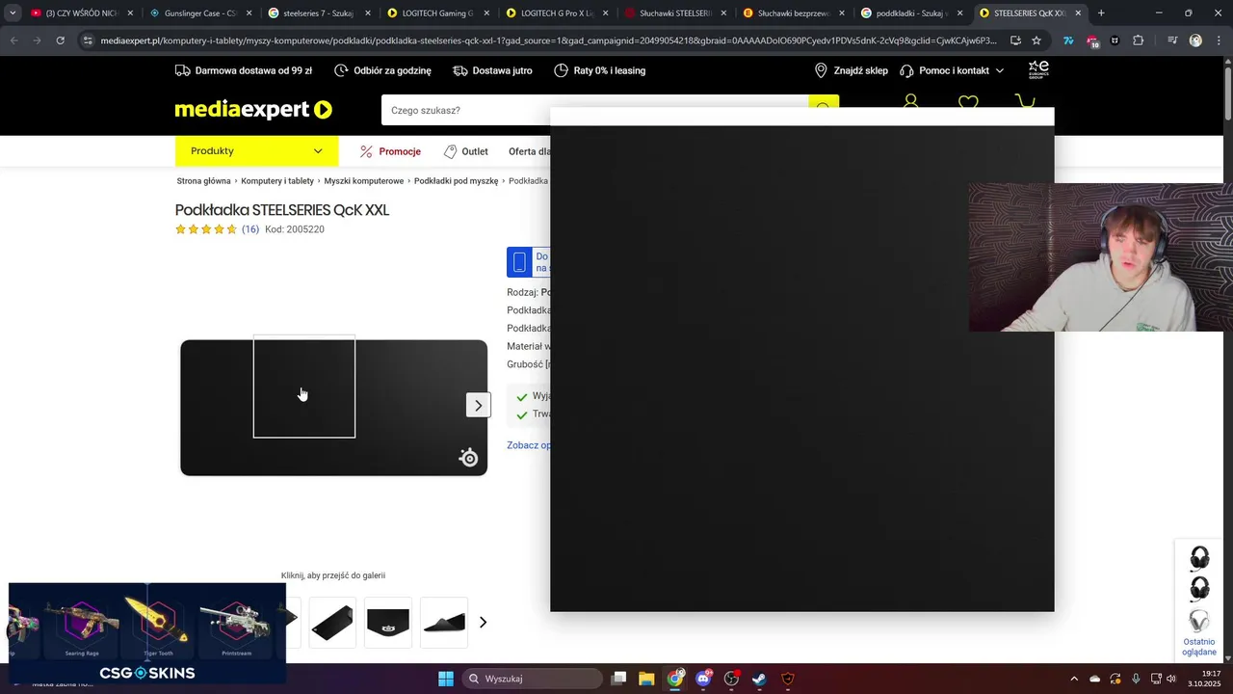Click Myszki komputerowe breadcrumb
Screen dimensions: 1233x694
[364, 181]
